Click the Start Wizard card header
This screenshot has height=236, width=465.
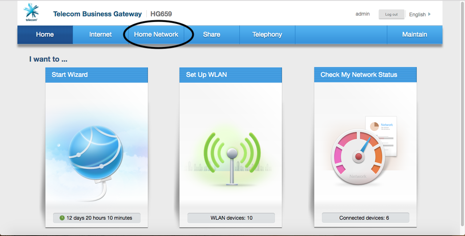click(96, 75)
